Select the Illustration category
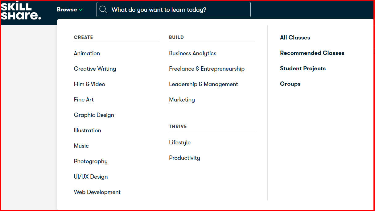Screen dimensions: 375x211 pos(88,130)
